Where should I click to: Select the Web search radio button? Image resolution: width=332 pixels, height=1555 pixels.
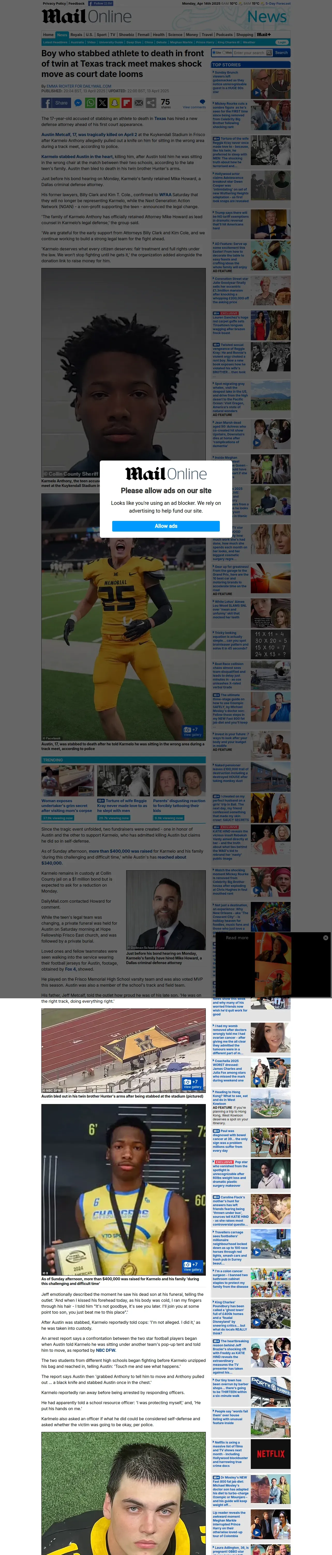pos(225,53)
